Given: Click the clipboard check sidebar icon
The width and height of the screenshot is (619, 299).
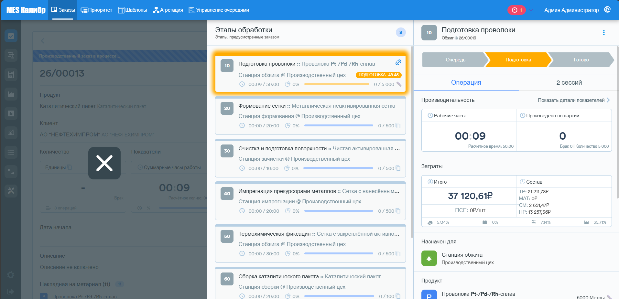Looking at the screenshot, I should 11,36.
